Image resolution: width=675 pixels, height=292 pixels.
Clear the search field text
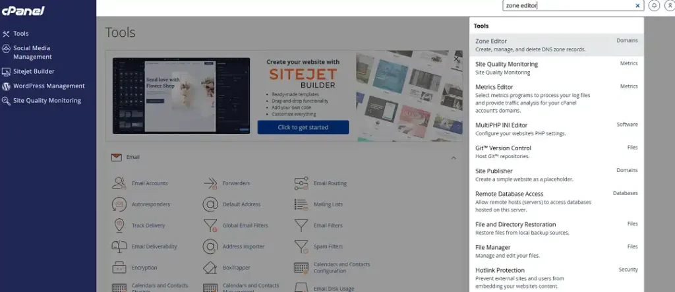637,5
